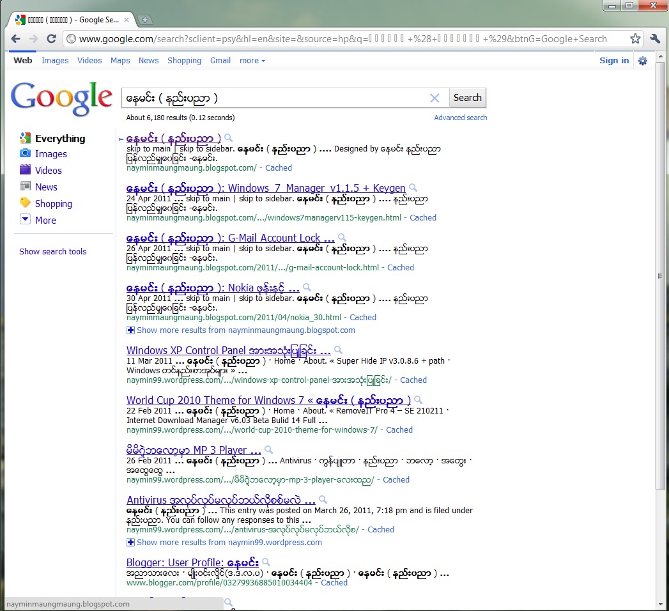
Task: Click the browser forward arrow
Action: click(33, 39)
